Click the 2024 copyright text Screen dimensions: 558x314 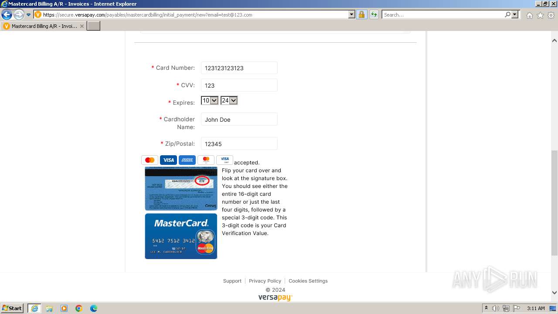click(x=276, y=290)
